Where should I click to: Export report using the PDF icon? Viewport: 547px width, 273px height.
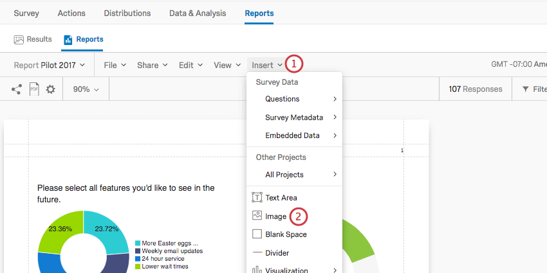(x=34, y=89)
